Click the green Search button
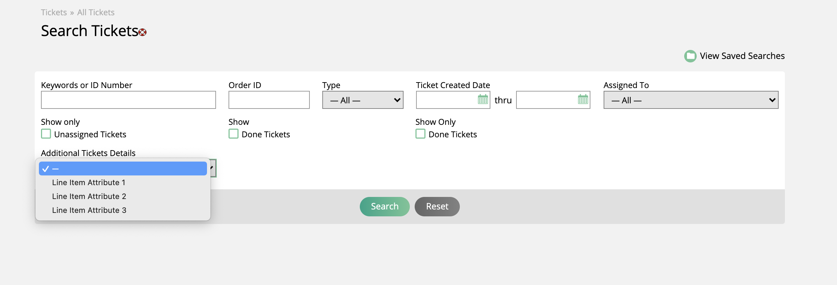This screenshot has width=837, height=285. (384, 207)
